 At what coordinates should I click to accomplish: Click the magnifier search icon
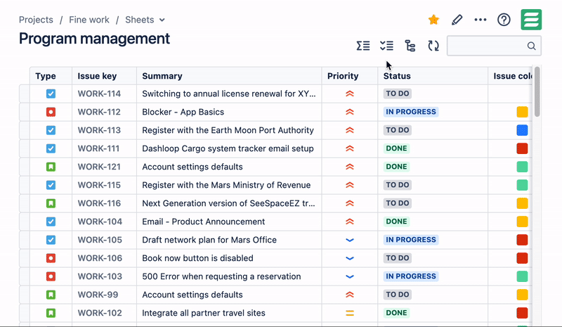(x=532, y=46)
